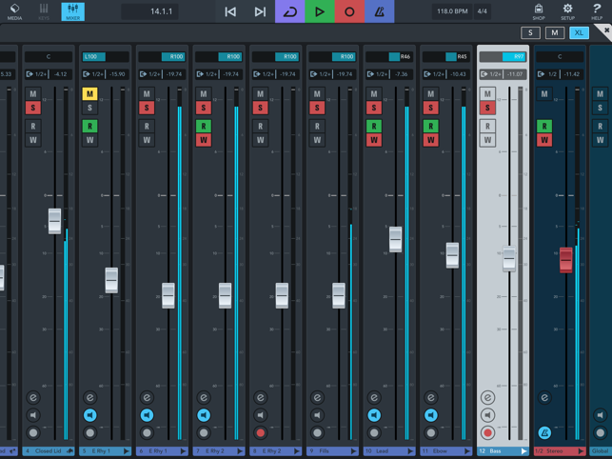Expand the Bass track name arrow

(x=523, y=451)
